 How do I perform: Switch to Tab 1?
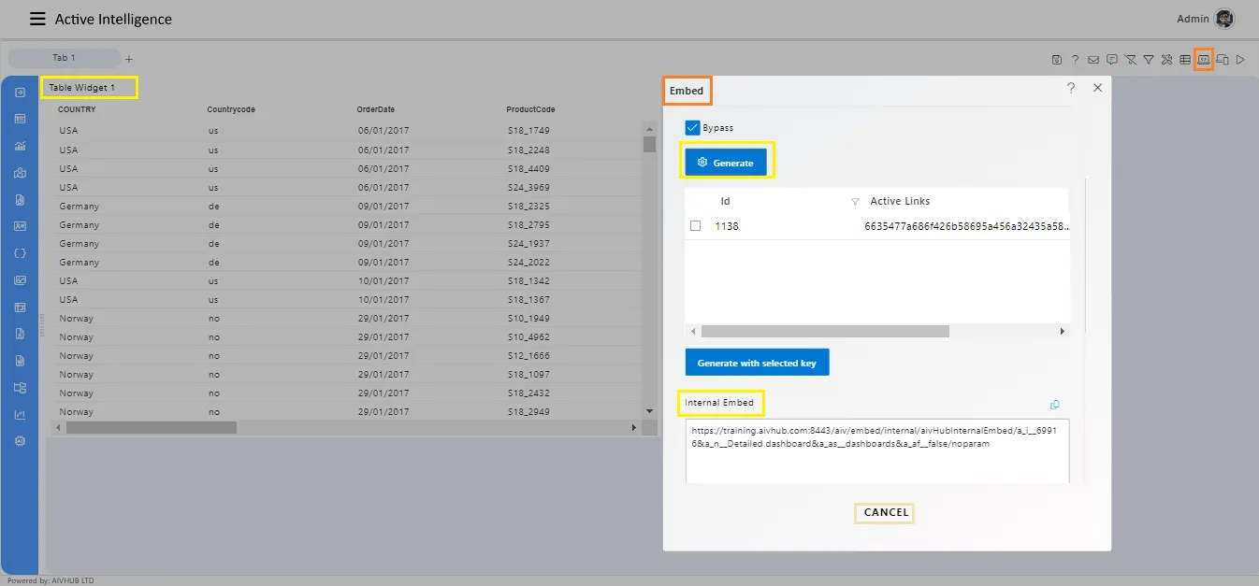[63, 57]
